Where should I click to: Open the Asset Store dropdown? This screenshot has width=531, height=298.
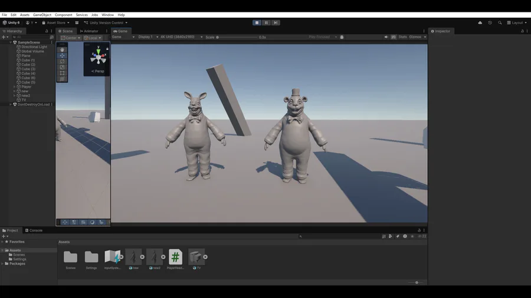pos(55,22)
